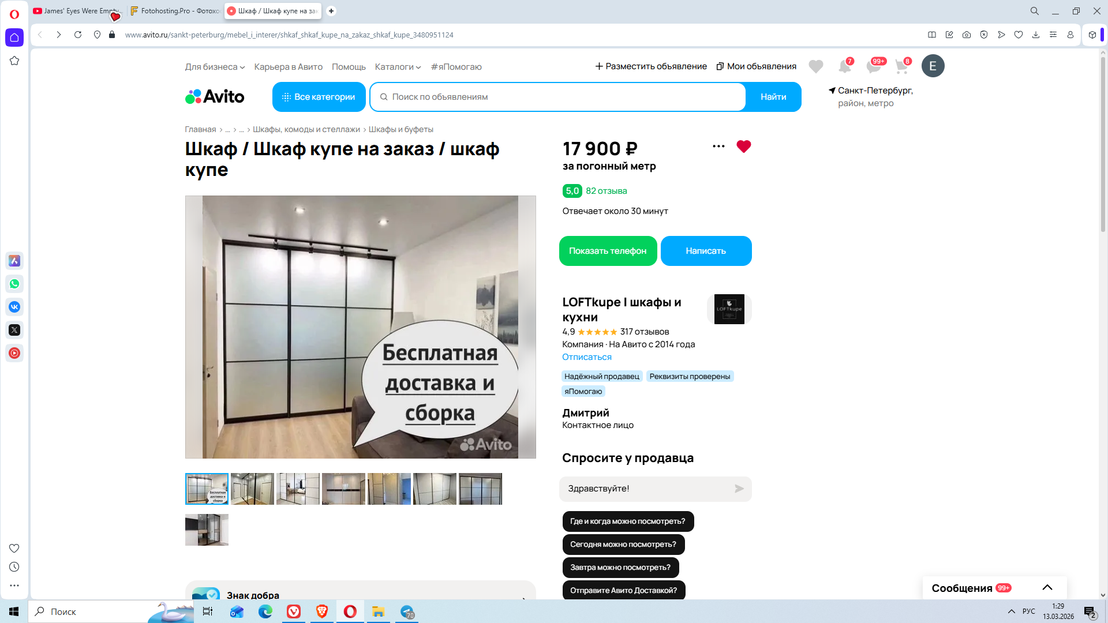Open the favorites heart in the Avito header
This screenshot has height=623, width=1108.
(815, 66)
